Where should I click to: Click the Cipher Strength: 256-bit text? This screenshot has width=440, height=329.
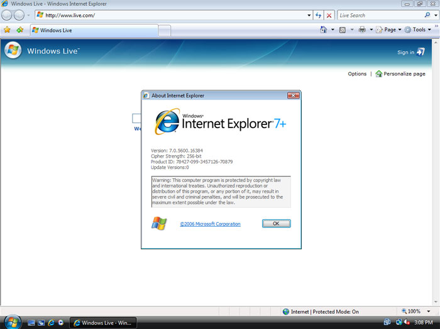(x=176, y=156)
